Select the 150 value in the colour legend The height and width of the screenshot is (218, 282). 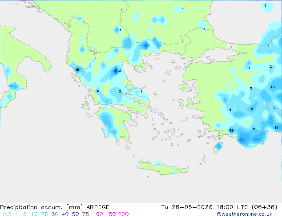(x=111, y=214)
